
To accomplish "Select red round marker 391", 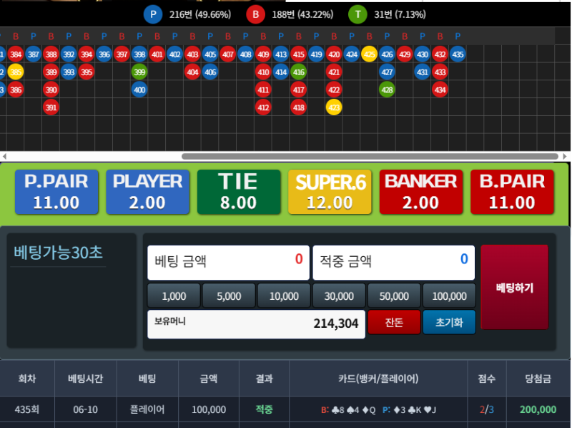I will tap(51, 108).
